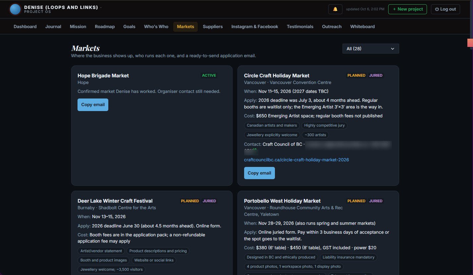Click the updated Oct 6, 2:02 PM timestamp
Screen dimensions: 473x275
coord(365,9)
